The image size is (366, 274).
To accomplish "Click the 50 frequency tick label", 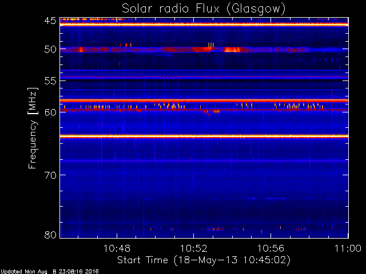I will 50,50.
